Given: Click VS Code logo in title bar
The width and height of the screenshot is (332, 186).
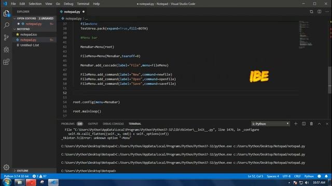Looking at the screenshot, I should click(5, 4).
